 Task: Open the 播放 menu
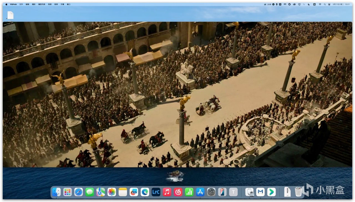(x=34, y=4)
